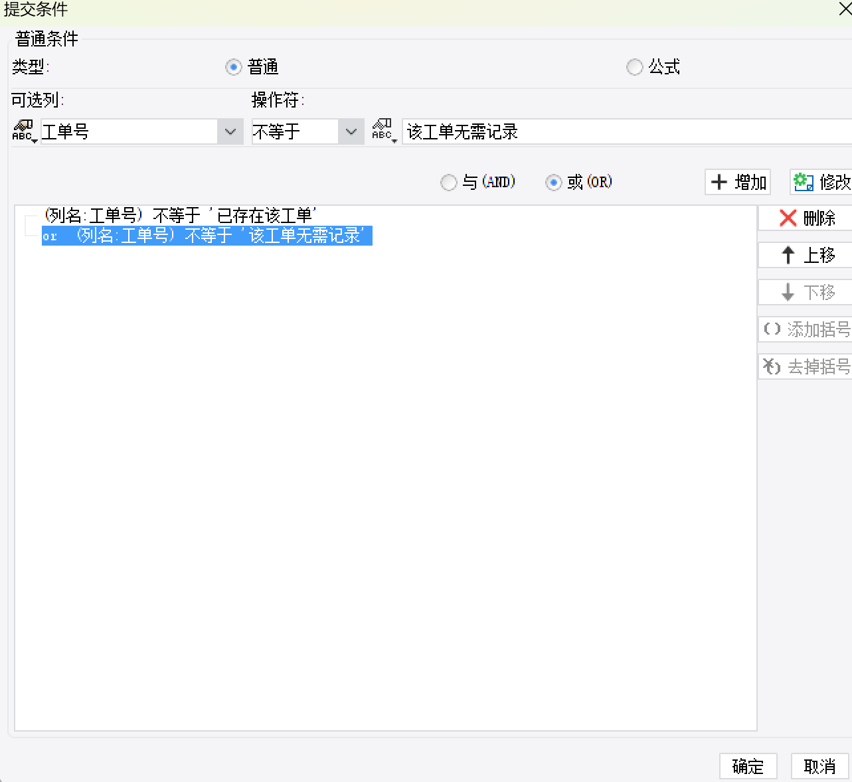Click the 确定 button
Viewport: 852px width, 782px height.
click(748, 766)
